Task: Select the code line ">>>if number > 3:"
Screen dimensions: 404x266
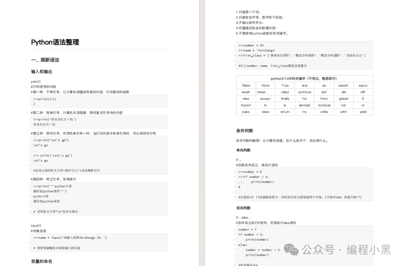Action: pyautogui.click(x=254, y=177)
